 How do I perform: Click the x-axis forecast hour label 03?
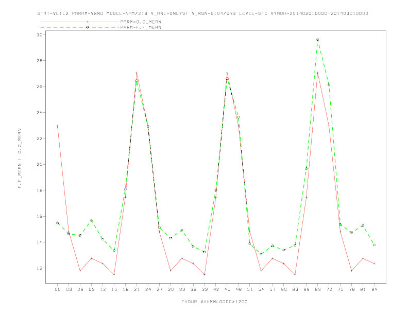pos(69,289)
